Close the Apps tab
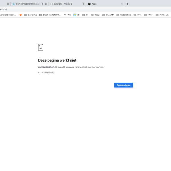The height and width of the screenshot is (171, 171). 122,4
